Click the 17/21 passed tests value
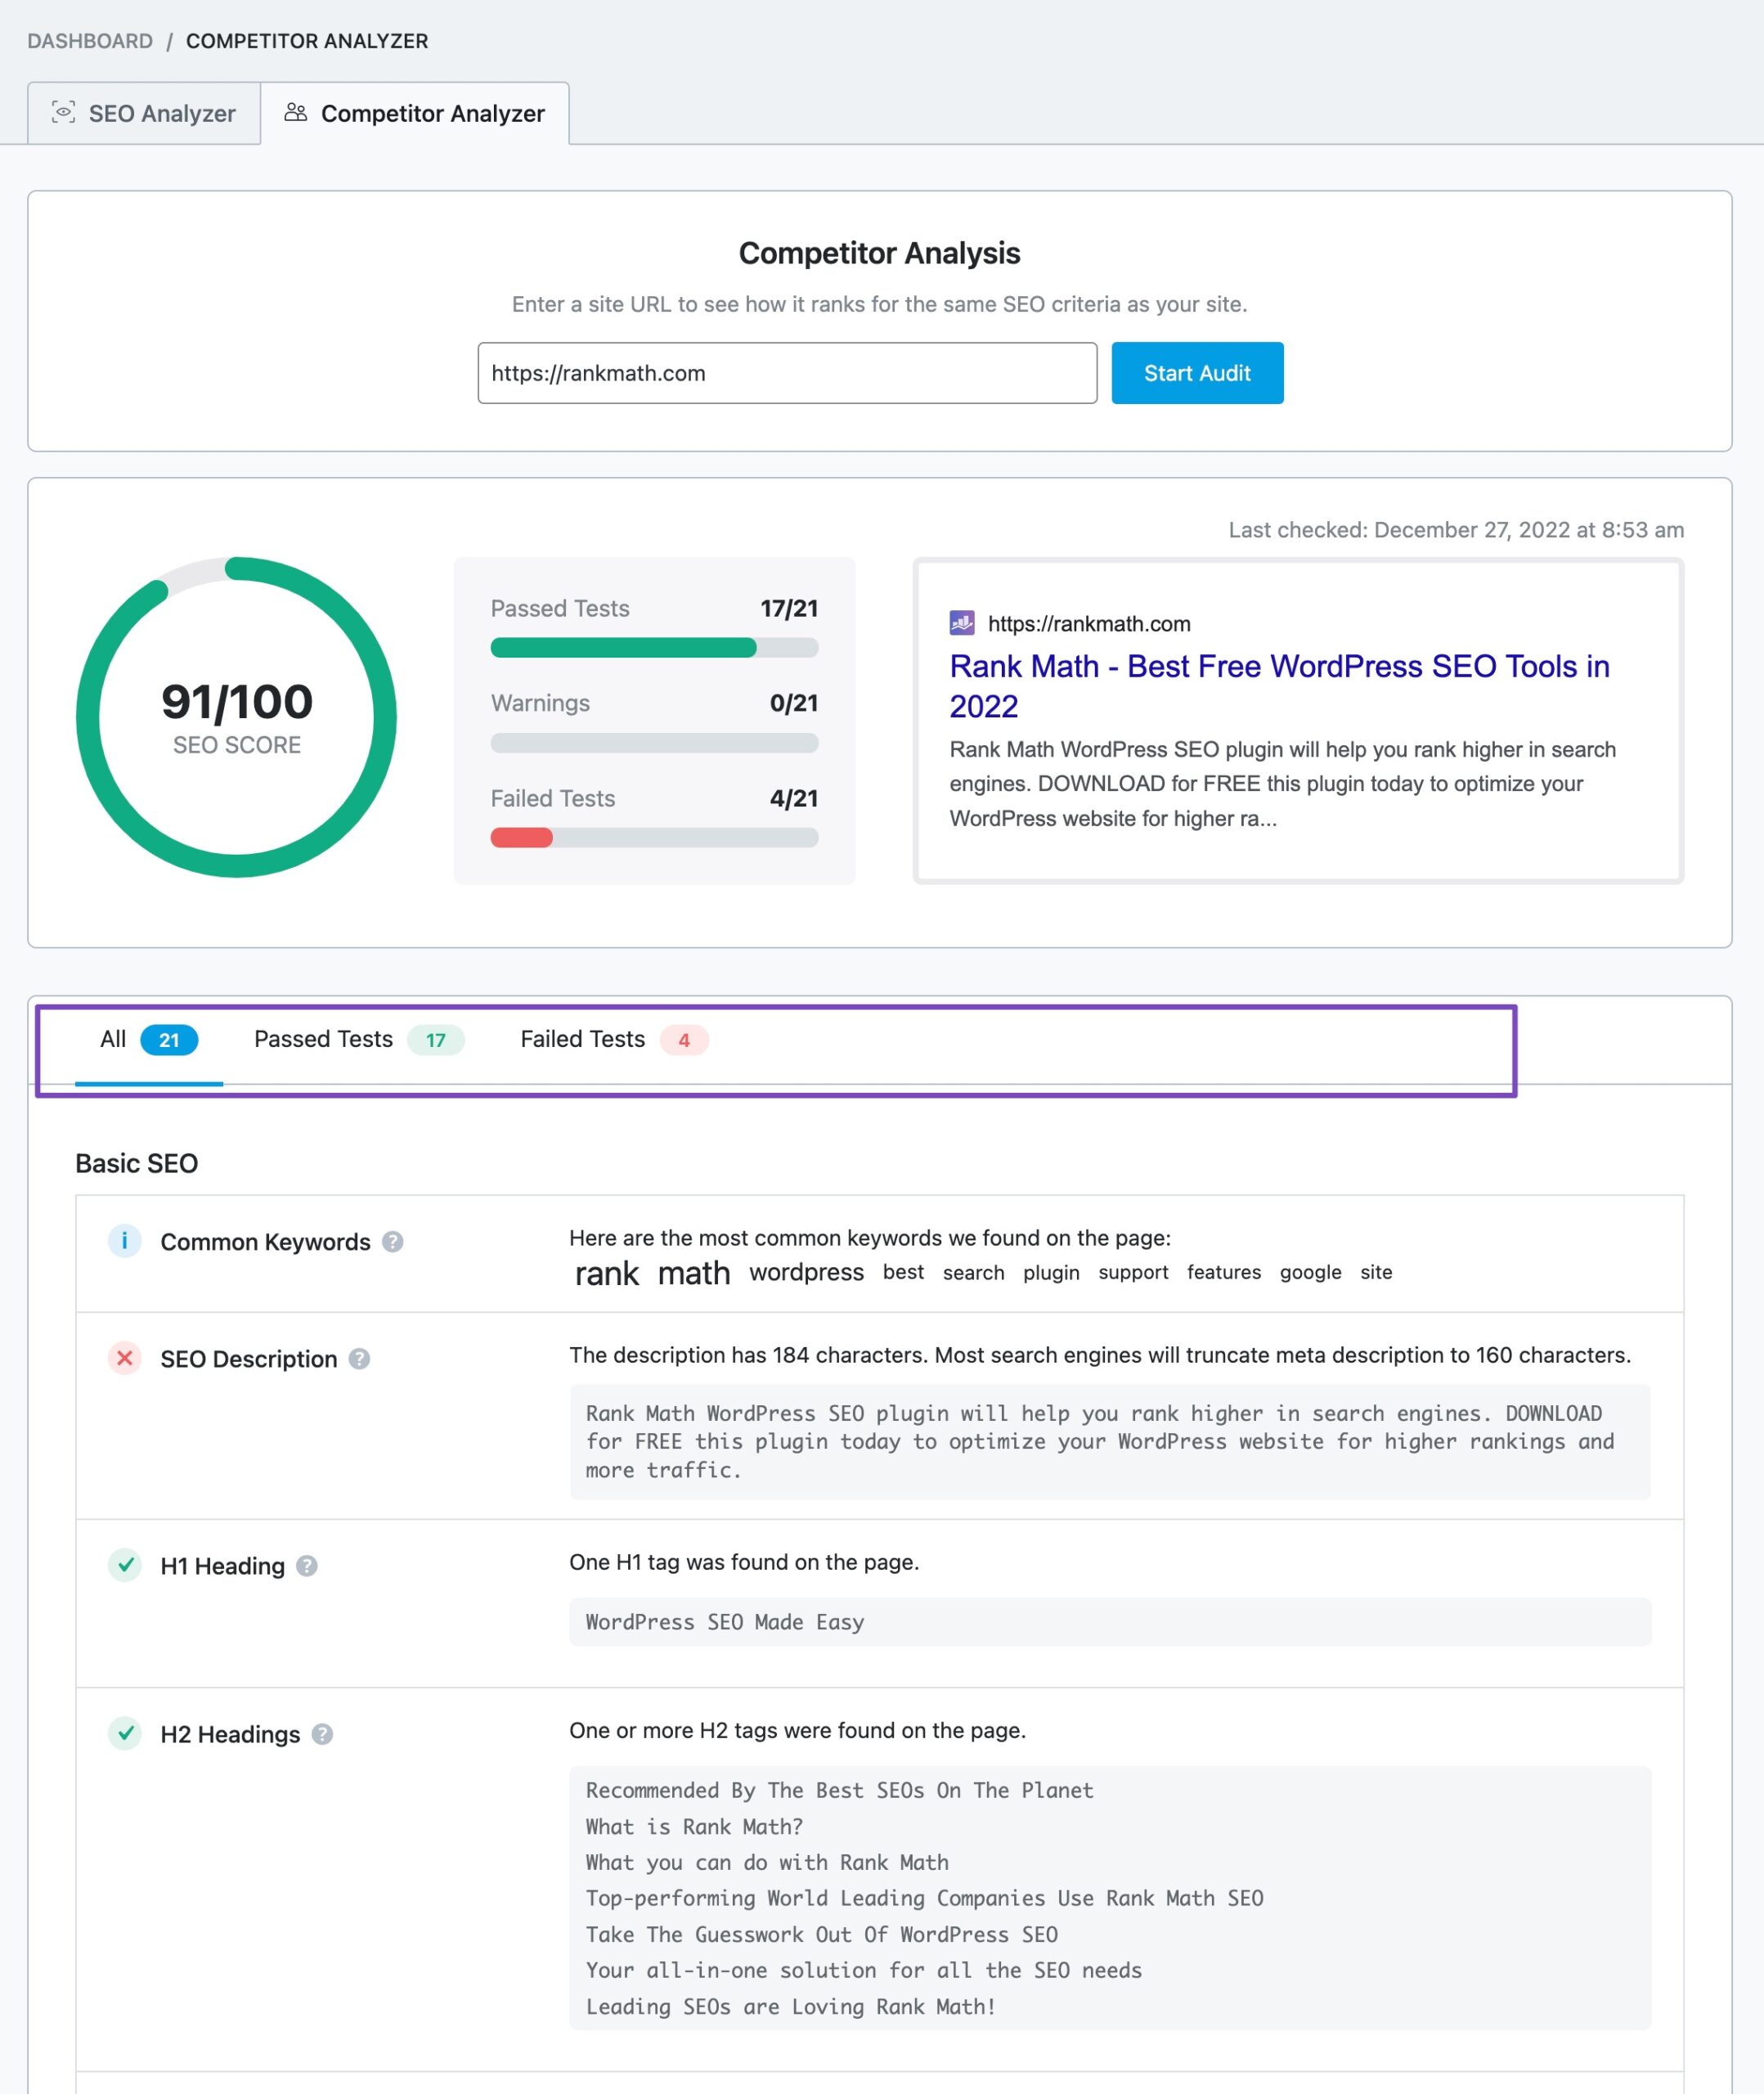 pyautogui.click(x=789, y=608)
